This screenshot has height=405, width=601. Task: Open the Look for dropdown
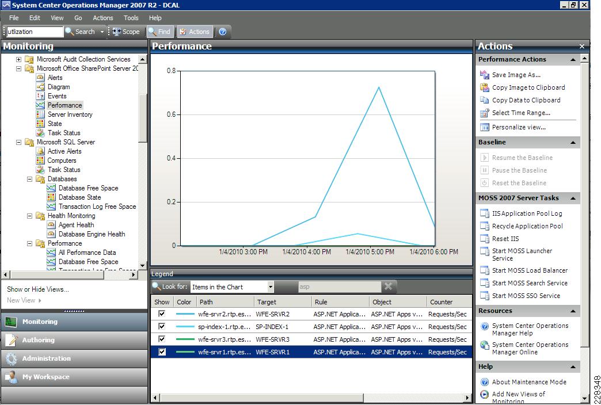pos(271,287)
